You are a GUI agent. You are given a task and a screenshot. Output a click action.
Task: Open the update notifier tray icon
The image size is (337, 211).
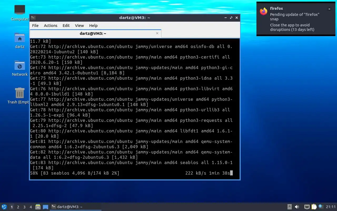coord(320,207)
